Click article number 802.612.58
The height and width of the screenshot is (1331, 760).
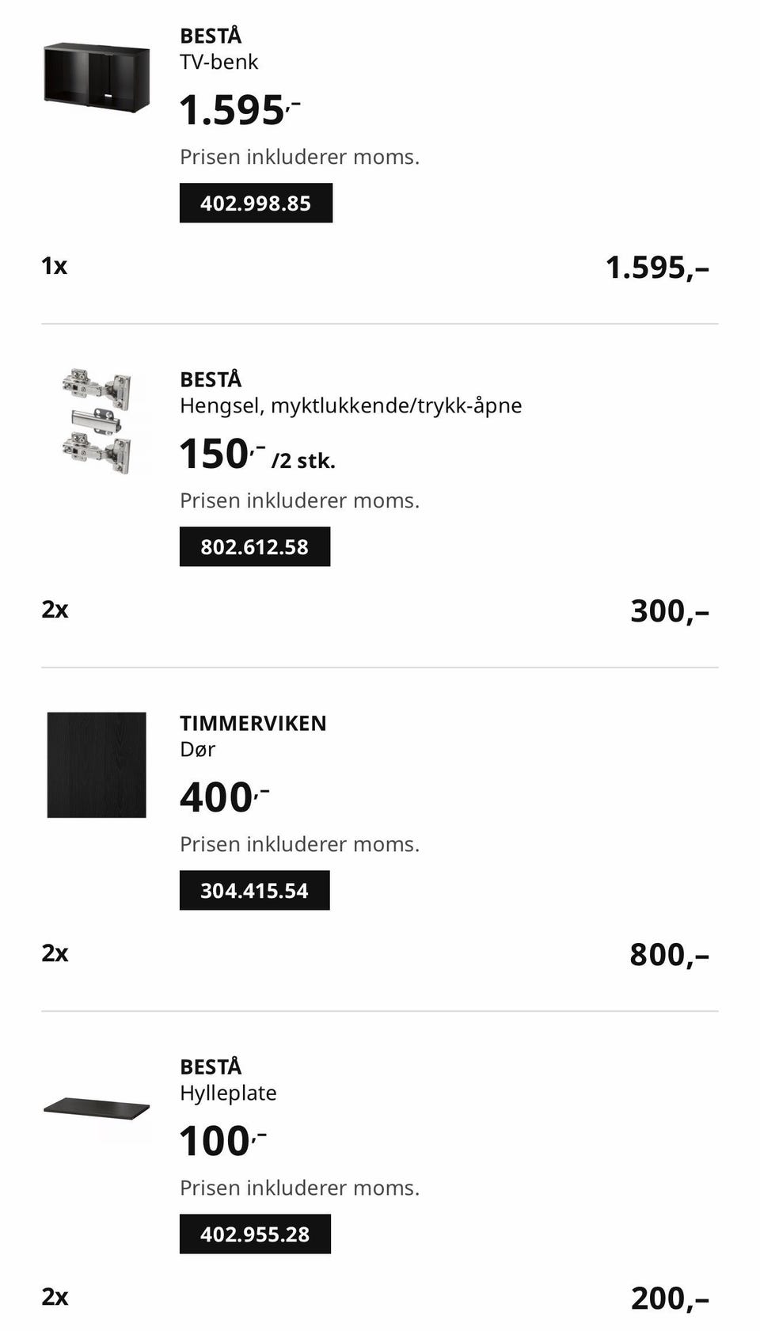[x=255, y=547]
